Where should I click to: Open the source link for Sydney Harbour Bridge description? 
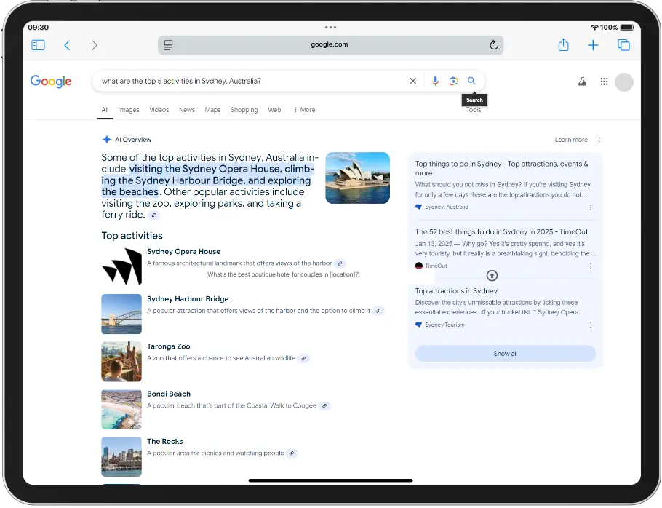[x=379, y=311]
